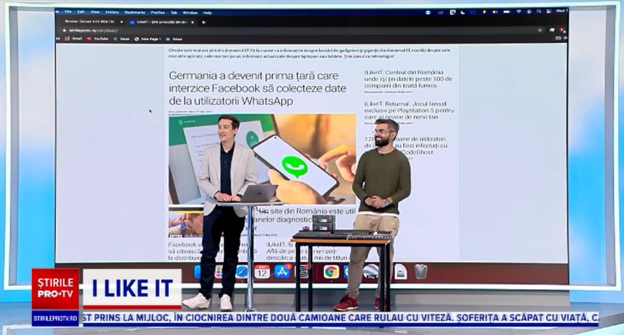Open the History menu
The image size is (624, 335).
tap(112, 12)
